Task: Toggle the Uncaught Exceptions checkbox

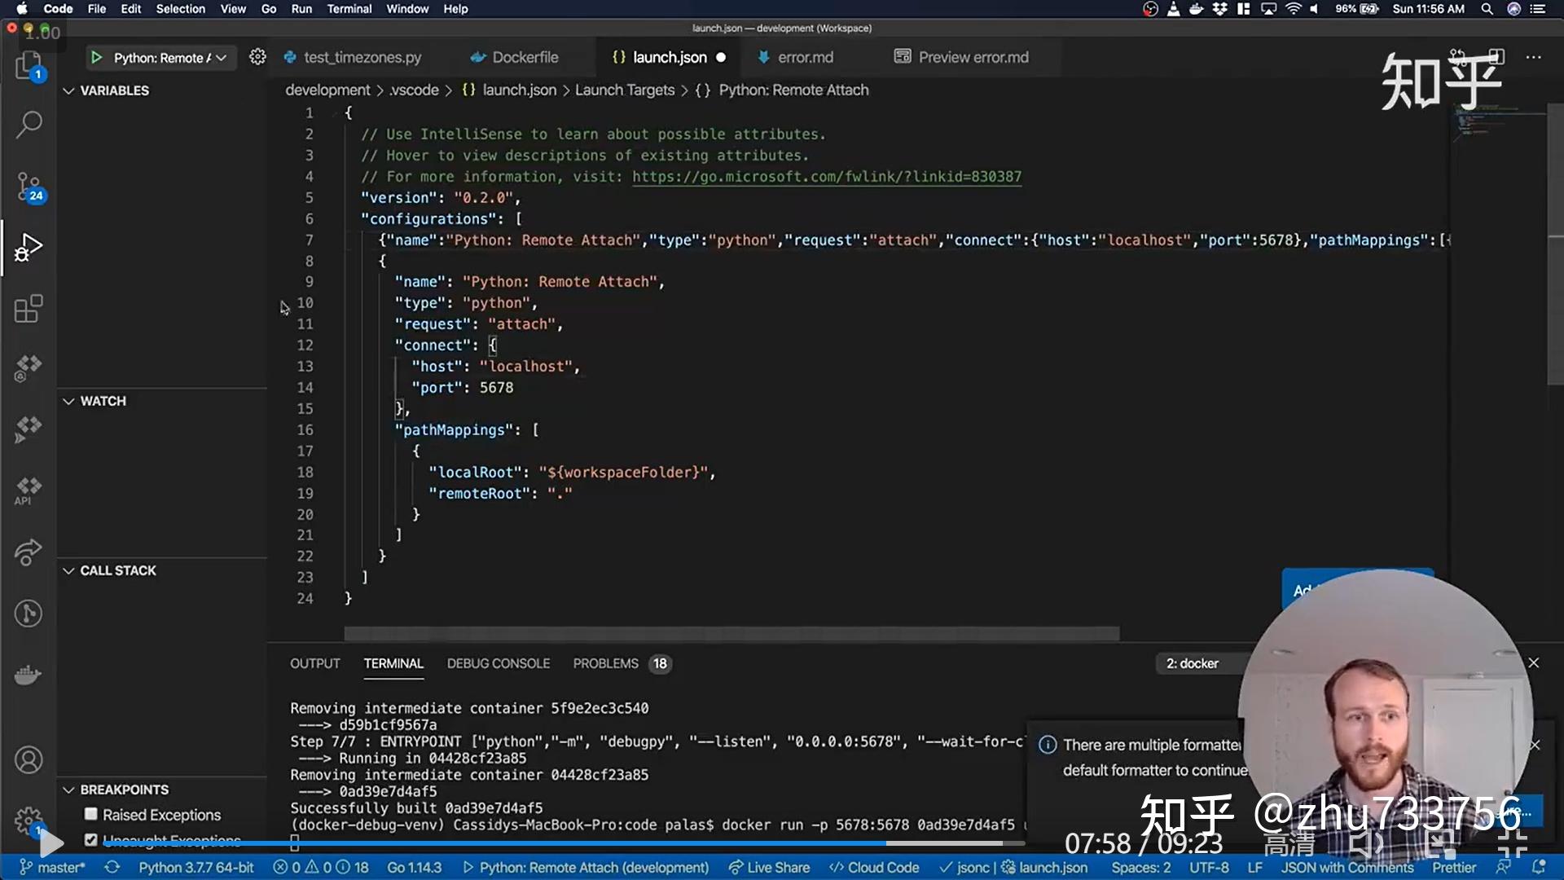Action: click(91, 839)
